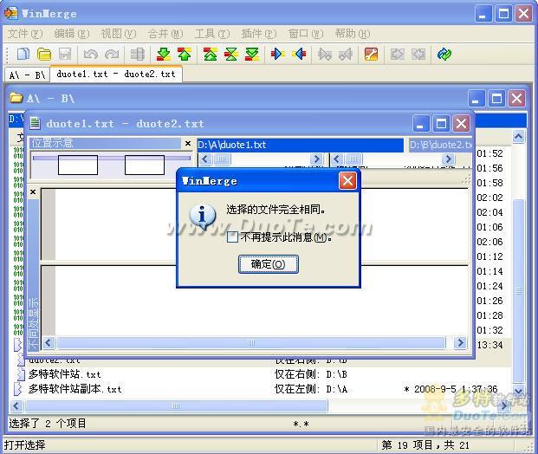Image resolution: width=538 pixels, height=454 pixels.
Task: Open the 插件 (Plugins) menu
Action: point(259,34)
